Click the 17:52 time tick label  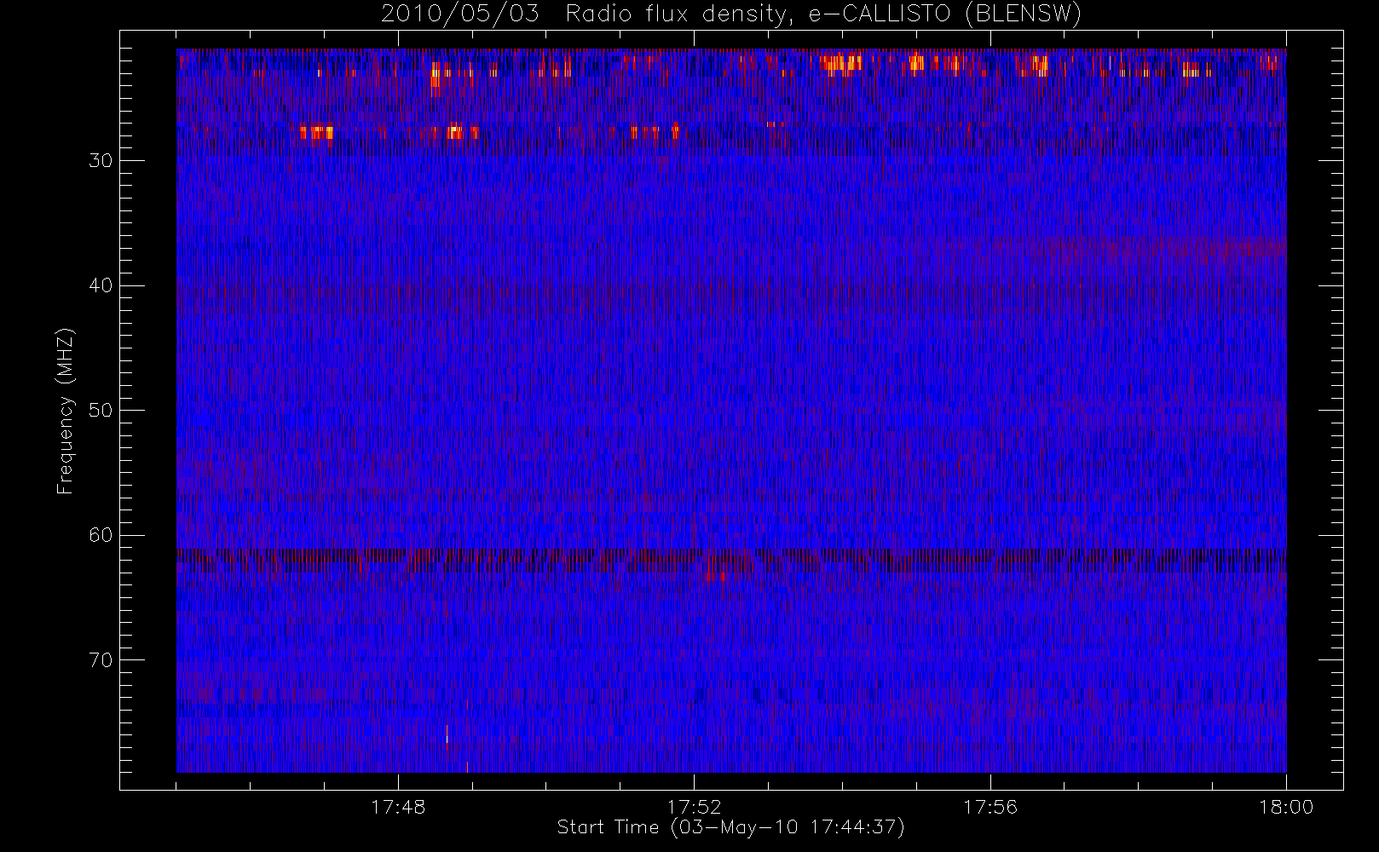pyautogui.click(x=694, y=807)
